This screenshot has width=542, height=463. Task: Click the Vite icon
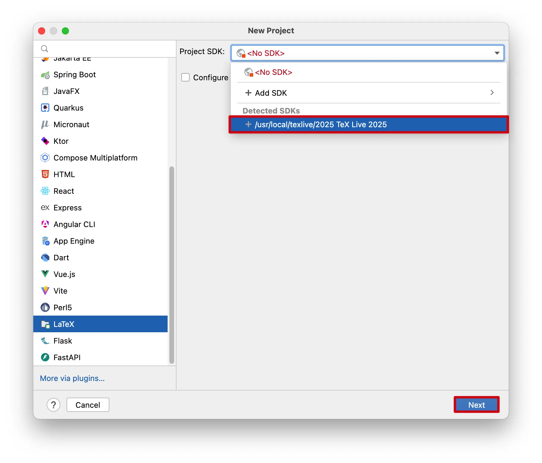pyautogui.click(x=45, y=291)
